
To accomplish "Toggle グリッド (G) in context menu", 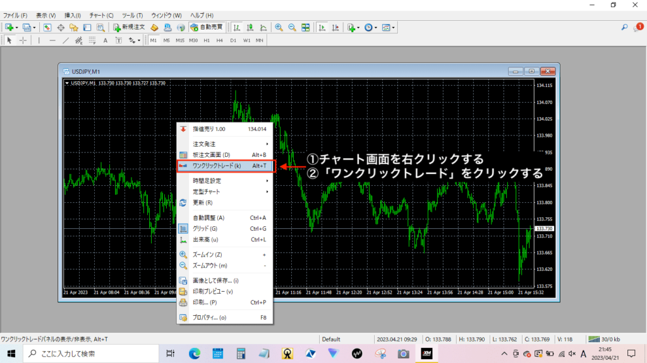I will pyautogui.click(x=226, y=229).
